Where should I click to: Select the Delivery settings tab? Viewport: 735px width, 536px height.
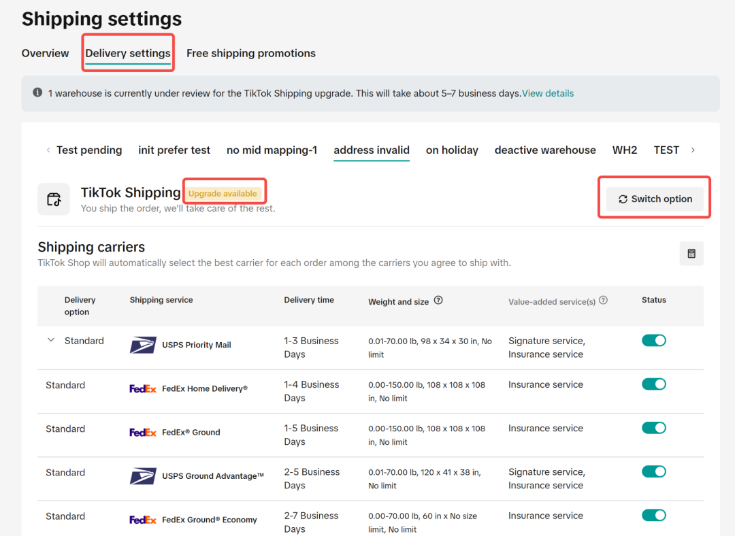(128, 54)
